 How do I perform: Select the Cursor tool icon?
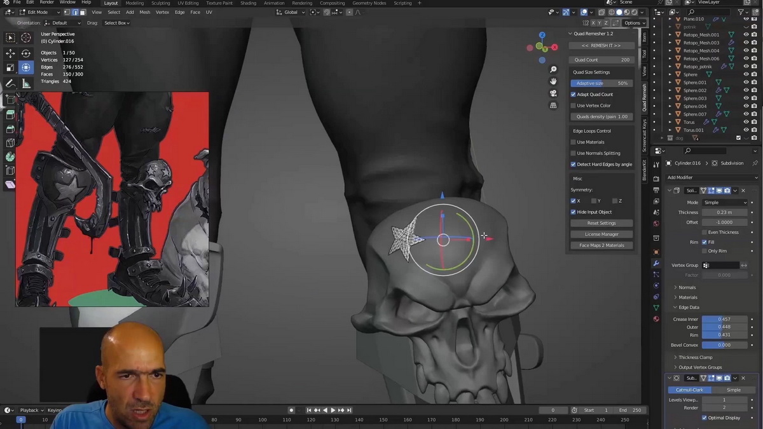(26, 38)
